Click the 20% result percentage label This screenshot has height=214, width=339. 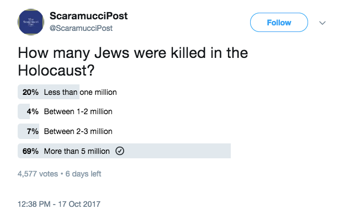point(30,92)
